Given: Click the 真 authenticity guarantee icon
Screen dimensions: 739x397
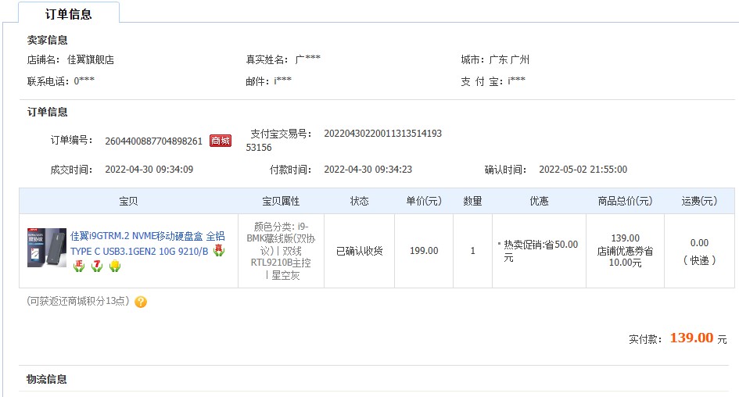Looking at the screenshot, I should point(219,251).
